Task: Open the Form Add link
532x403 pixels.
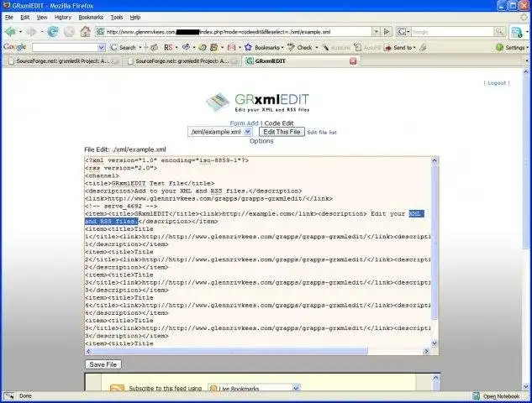Action: click(244, 123)
